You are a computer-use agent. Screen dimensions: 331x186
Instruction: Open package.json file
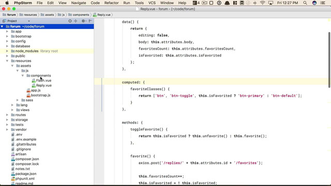26,174
